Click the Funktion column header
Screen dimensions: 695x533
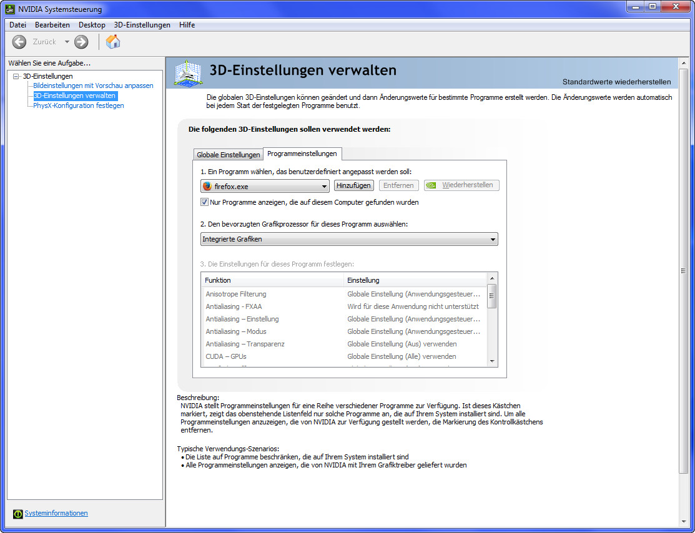tap(272, 280)
